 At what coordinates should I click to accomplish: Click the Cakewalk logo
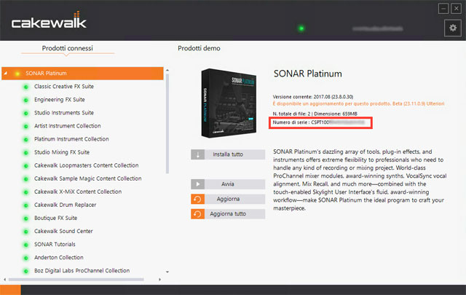49,20
